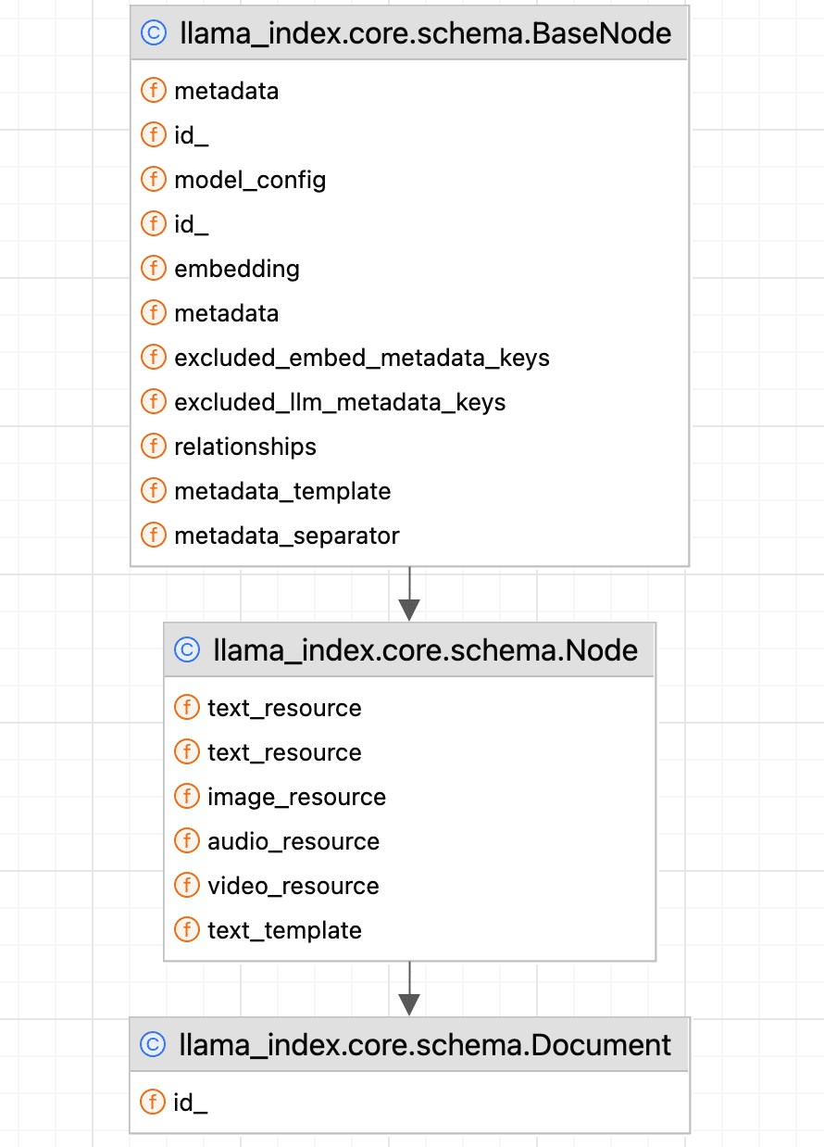Select the audio_resource field label

[x=293, y=841]
